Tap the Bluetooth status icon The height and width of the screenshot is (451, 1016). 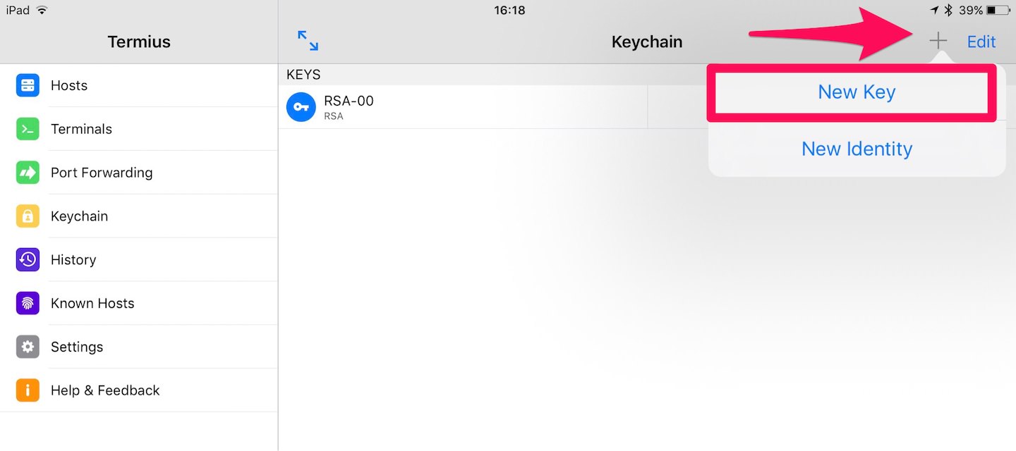click(949, 10)
